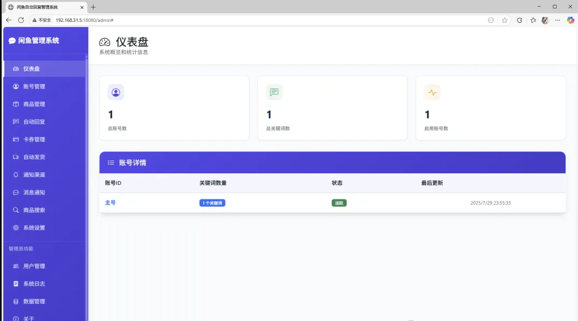Click the 卡券管理 card icon
The width and height of the screenshot is (578, 321).
coord(15,139)
